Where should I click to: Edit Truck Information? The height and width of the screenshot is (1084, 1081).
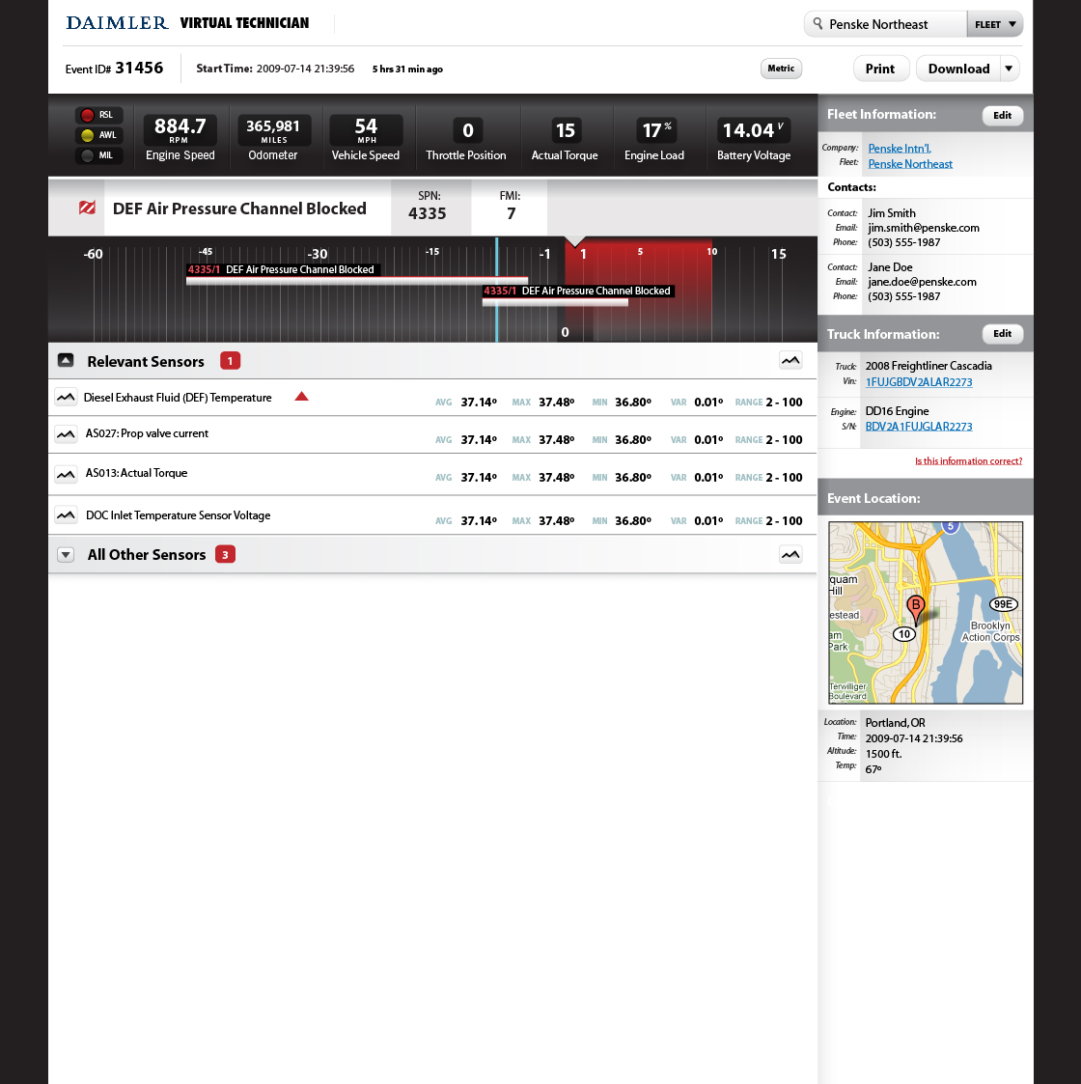(x=1002, y=334)
